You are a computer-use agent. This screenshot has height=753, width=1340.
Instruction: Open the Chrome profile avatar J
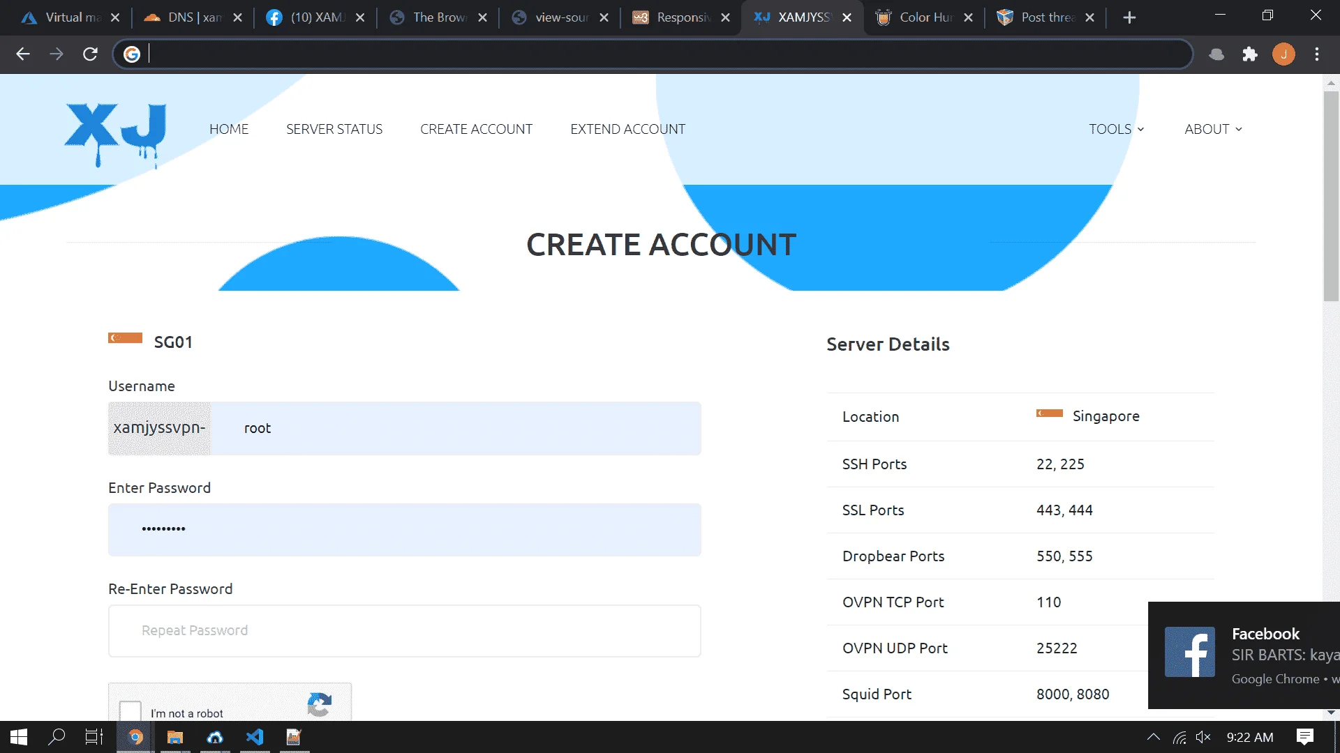(1283, 54)
